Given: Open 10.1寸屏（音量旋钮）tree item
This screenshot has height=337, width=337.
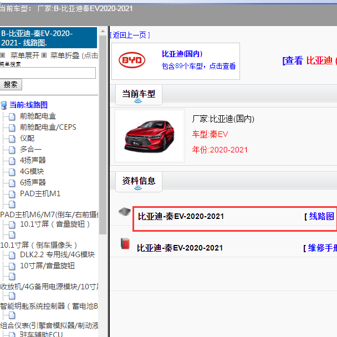Looking at the screenshot, I should 55,224.
